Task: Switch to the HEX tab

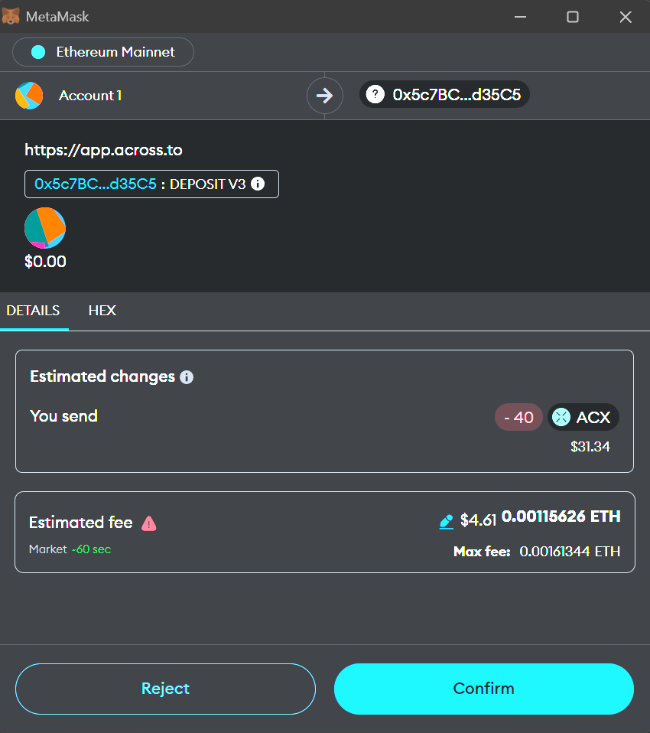Action: [102, 311]
